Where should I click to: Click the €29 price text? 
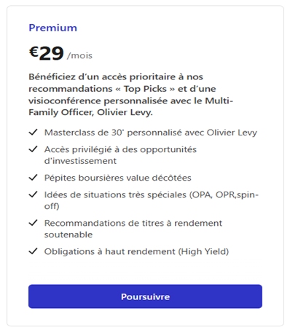[47, 53]
